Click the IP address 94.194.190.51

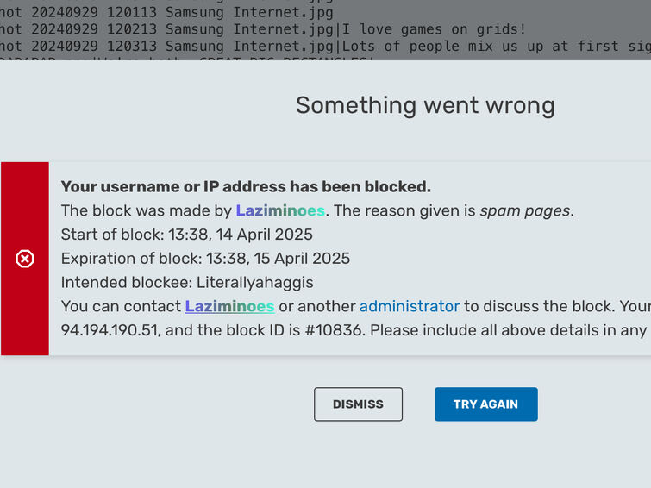tap(110, 330)
